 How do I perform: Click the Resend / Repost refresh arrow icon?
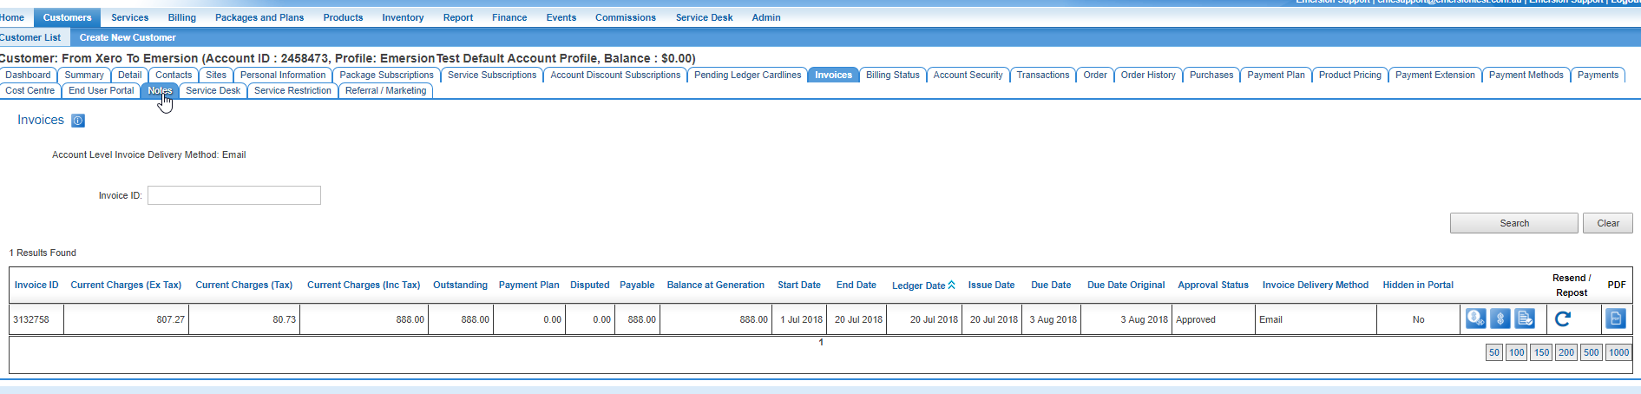(1563, 319)
